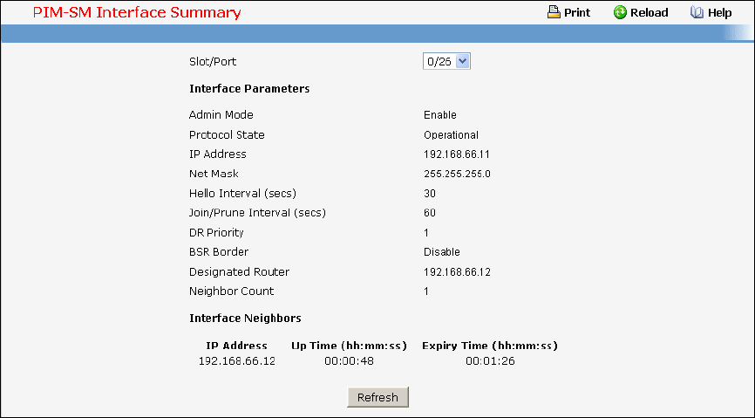Select the Designated Router address 192.168.66.12
The height and width of the screenshot is (418, 755).
(457, 272)
